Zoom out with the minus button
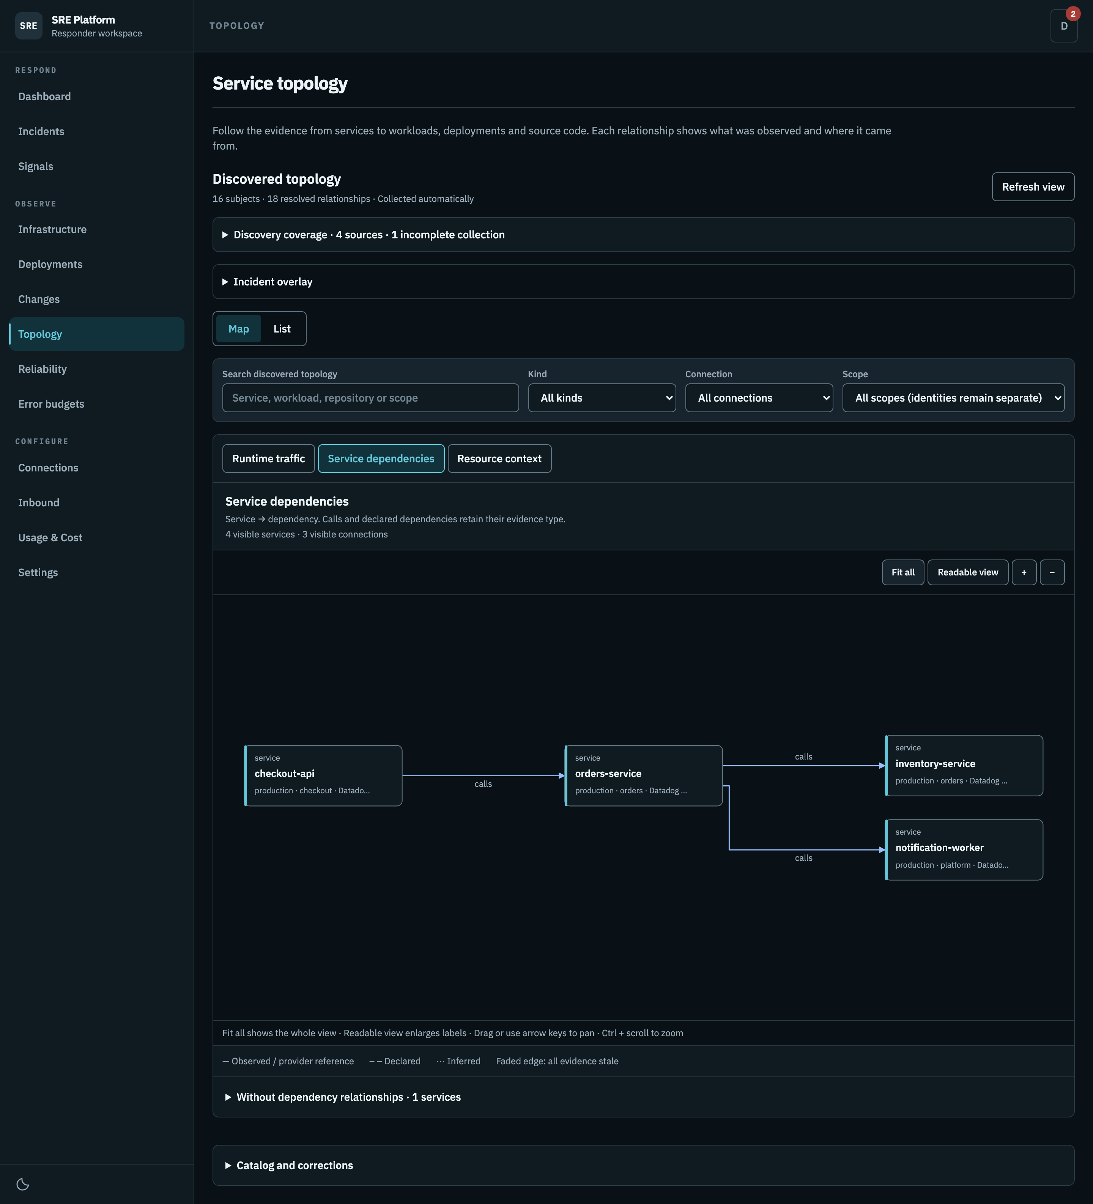Viewport: 1093px width, 1204px height. (x=1052, y=572)
